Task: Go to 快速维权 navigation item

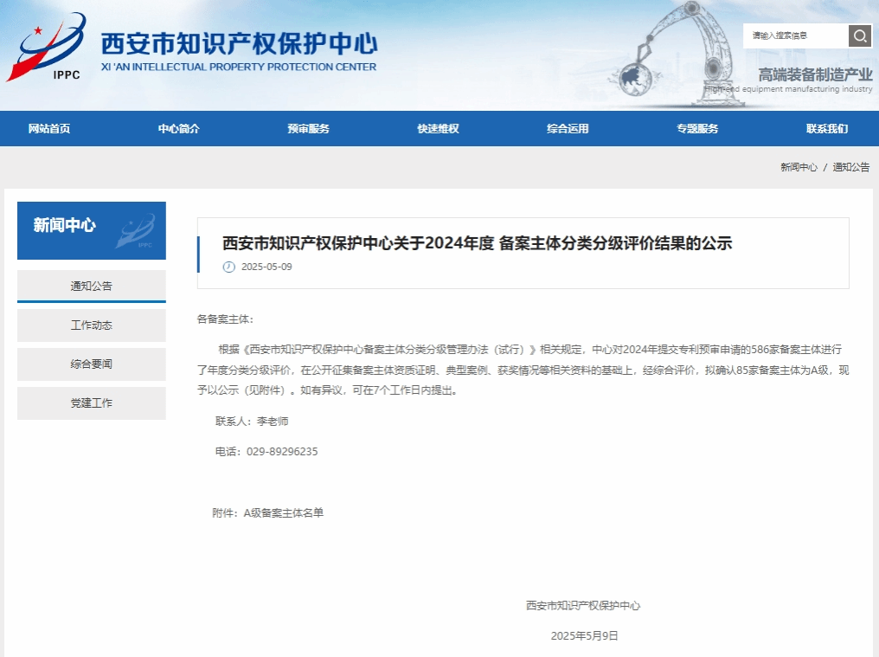Action: [438, 128]
